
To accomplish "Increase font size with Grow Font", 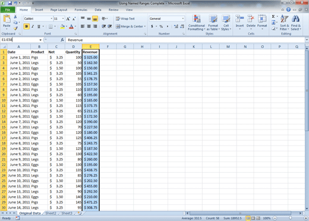I will tap(68, 19).
